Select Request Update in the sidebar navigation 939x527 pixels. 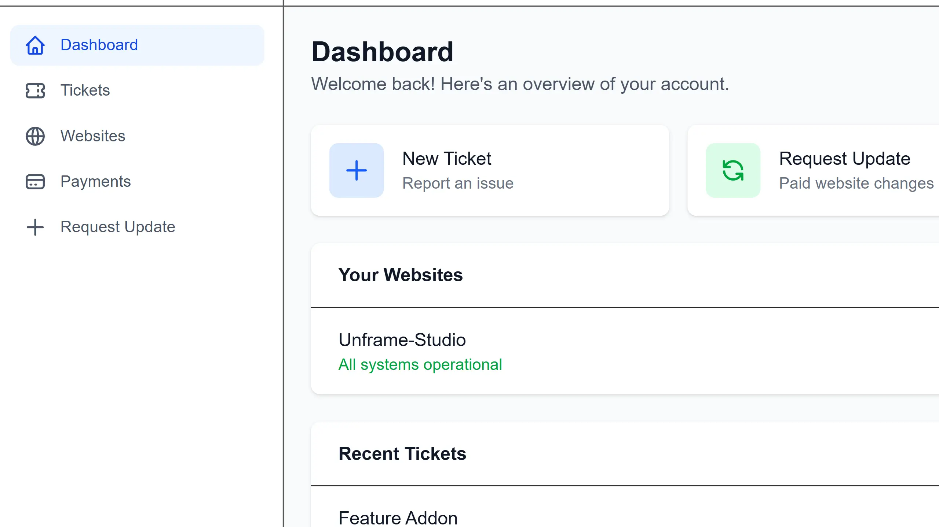pyautogui.click(x=118, y=227)
